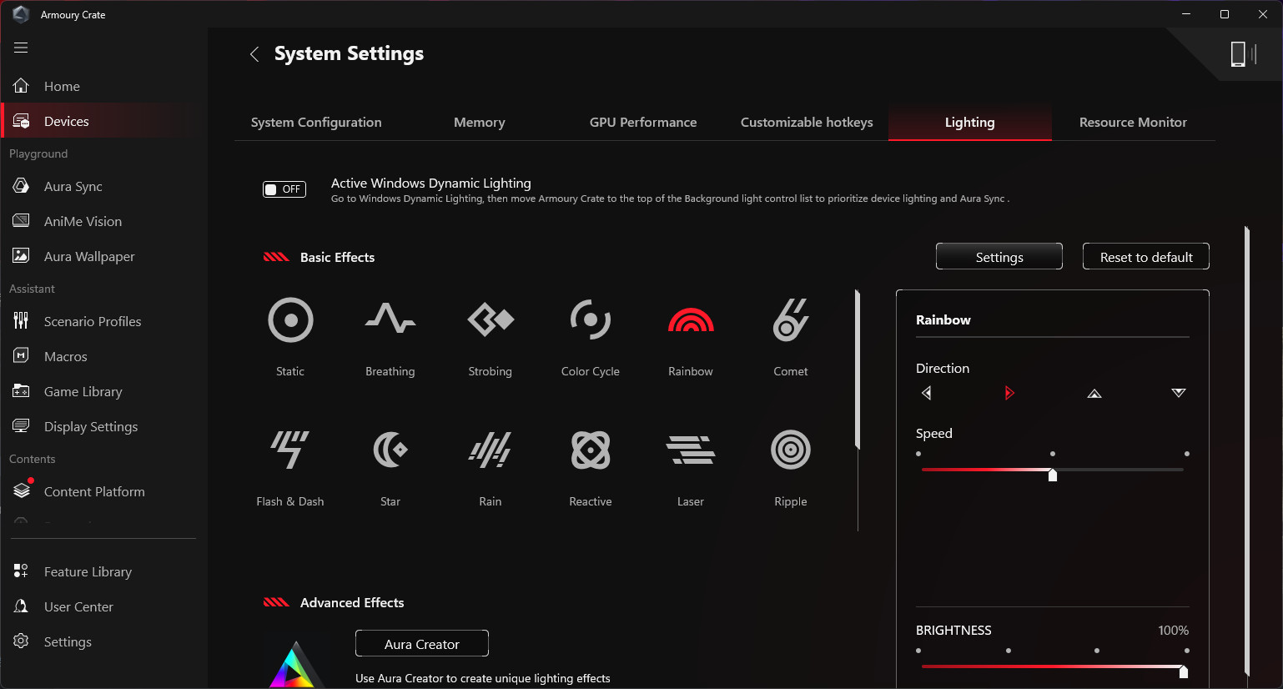Select the Rain lighting effect
Screen dimensions: 1283x689
[491, 450]
